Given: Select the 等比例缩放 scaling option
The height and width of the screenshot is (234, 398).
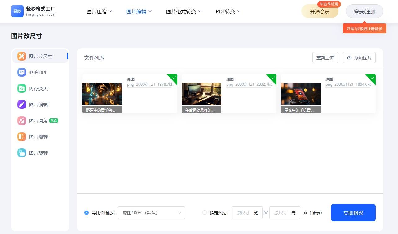Looking at the screenshot, I should [x=86, y=213].
